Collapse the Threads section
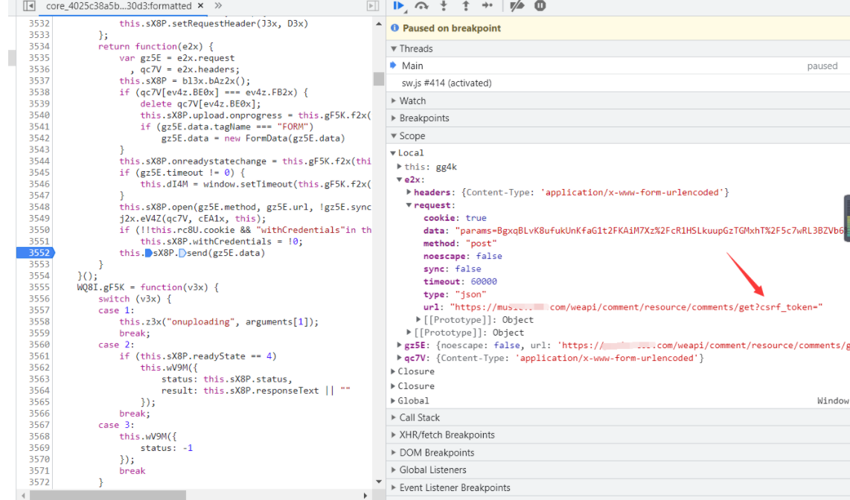850x500 pixels. click(x=394, y=49)
